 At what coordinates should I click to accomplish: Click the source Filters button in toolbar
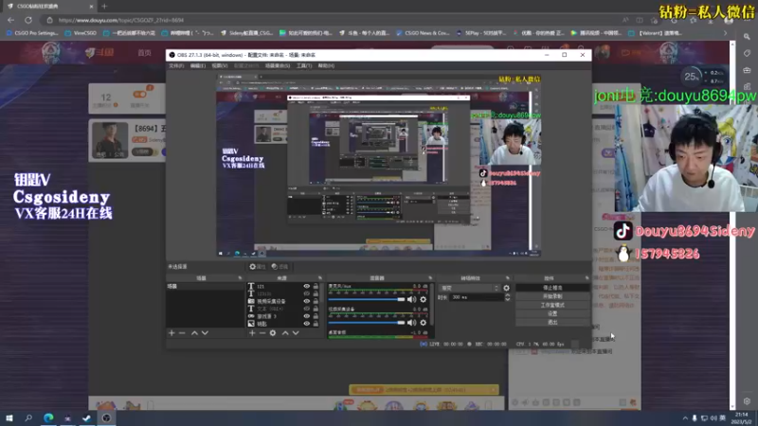tap(280, 267)
